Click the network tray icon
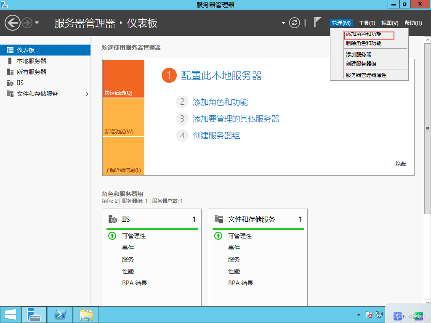This screenshot has width=431, height=323. (379, 315)
